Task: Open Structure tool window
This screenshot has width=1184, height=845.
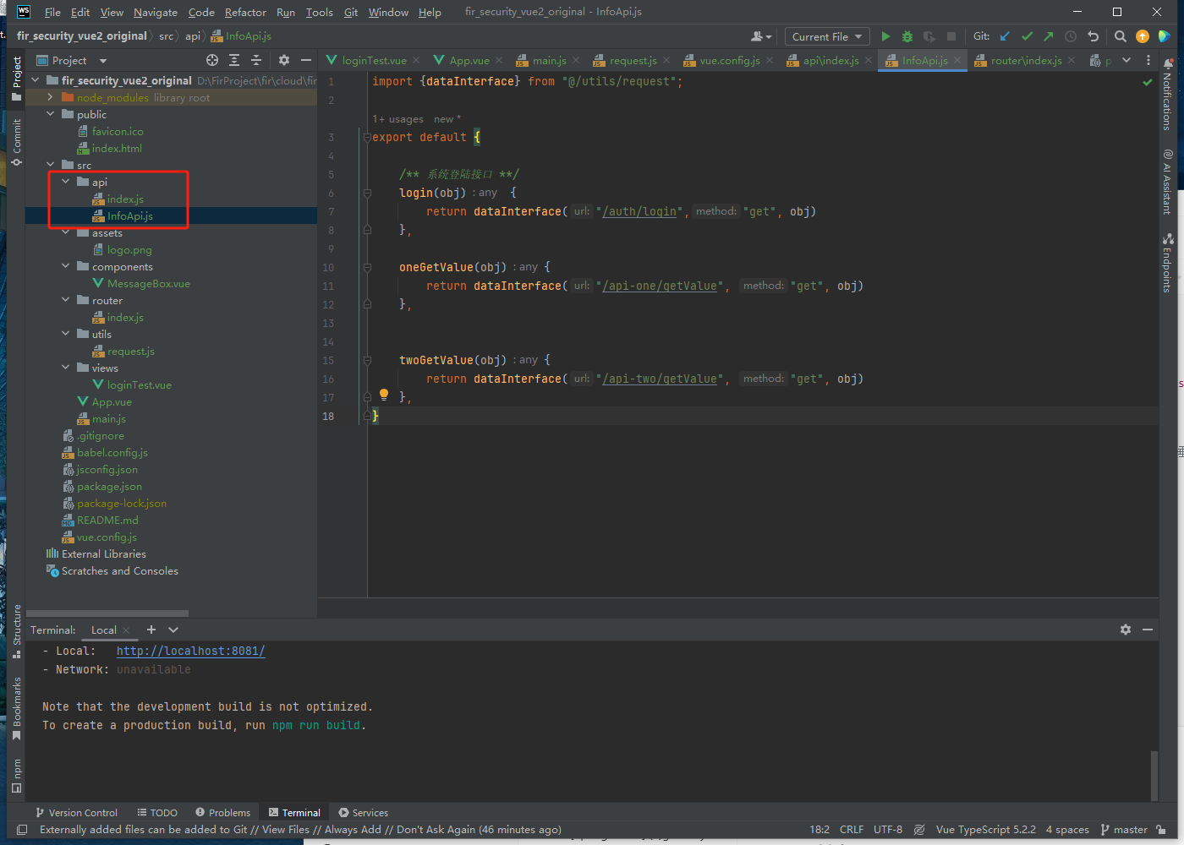Action: pyautogui.click(x=16, y=630)
